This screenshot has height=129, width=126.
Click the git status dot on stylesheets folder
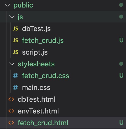tap(121, 64)
